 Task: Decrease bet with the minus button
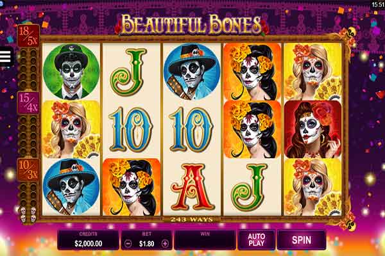[x=128, y=243]
